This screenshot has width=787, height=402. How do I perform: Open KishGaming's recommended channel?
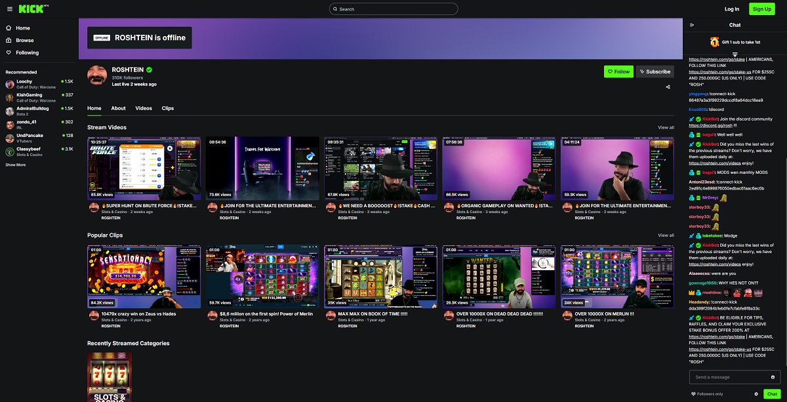(x=39, y=97)
